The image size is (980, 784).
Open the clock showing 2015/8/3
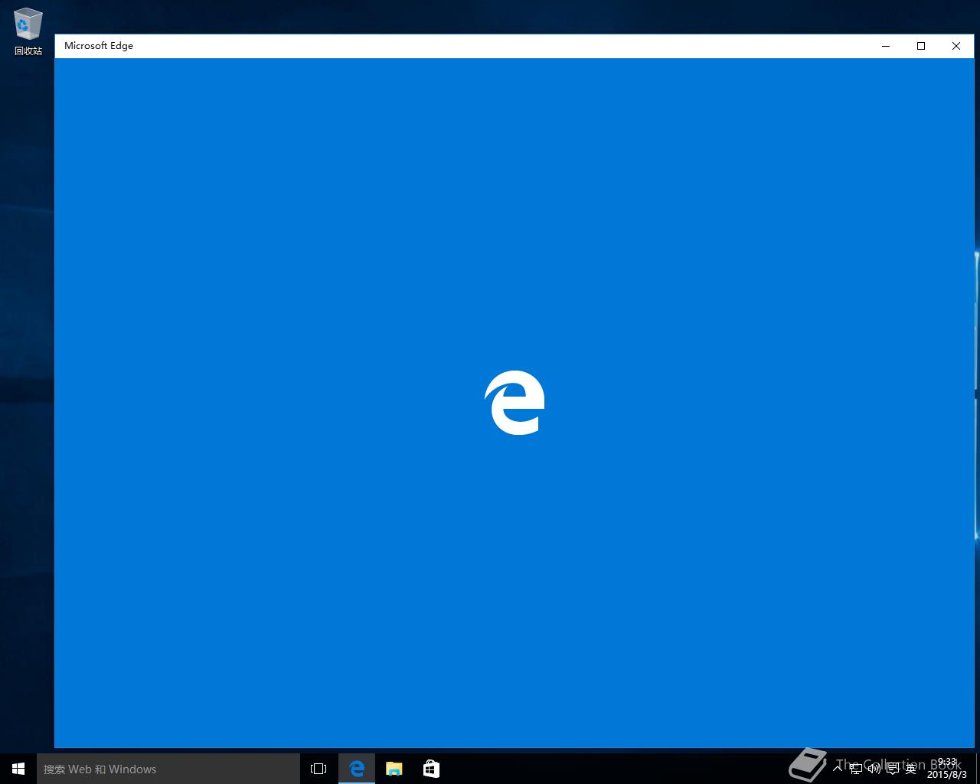tap(947, 769)
